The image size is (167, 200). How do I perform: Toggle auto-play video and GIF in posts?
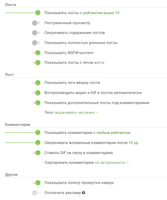(x=36, y=93)
